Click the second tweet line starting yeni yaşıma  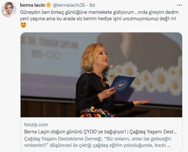(x=98, y=19)
